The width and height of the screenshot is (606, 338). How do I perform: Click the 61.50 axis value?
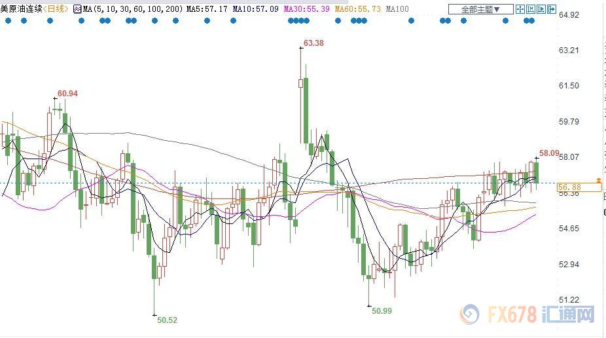click(569, 85)
